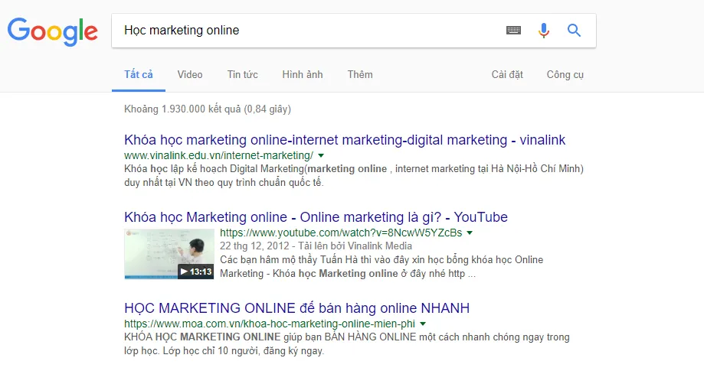
Task: Expand the arrow next to moa.com.vn URL
Action: pos(423,324)
